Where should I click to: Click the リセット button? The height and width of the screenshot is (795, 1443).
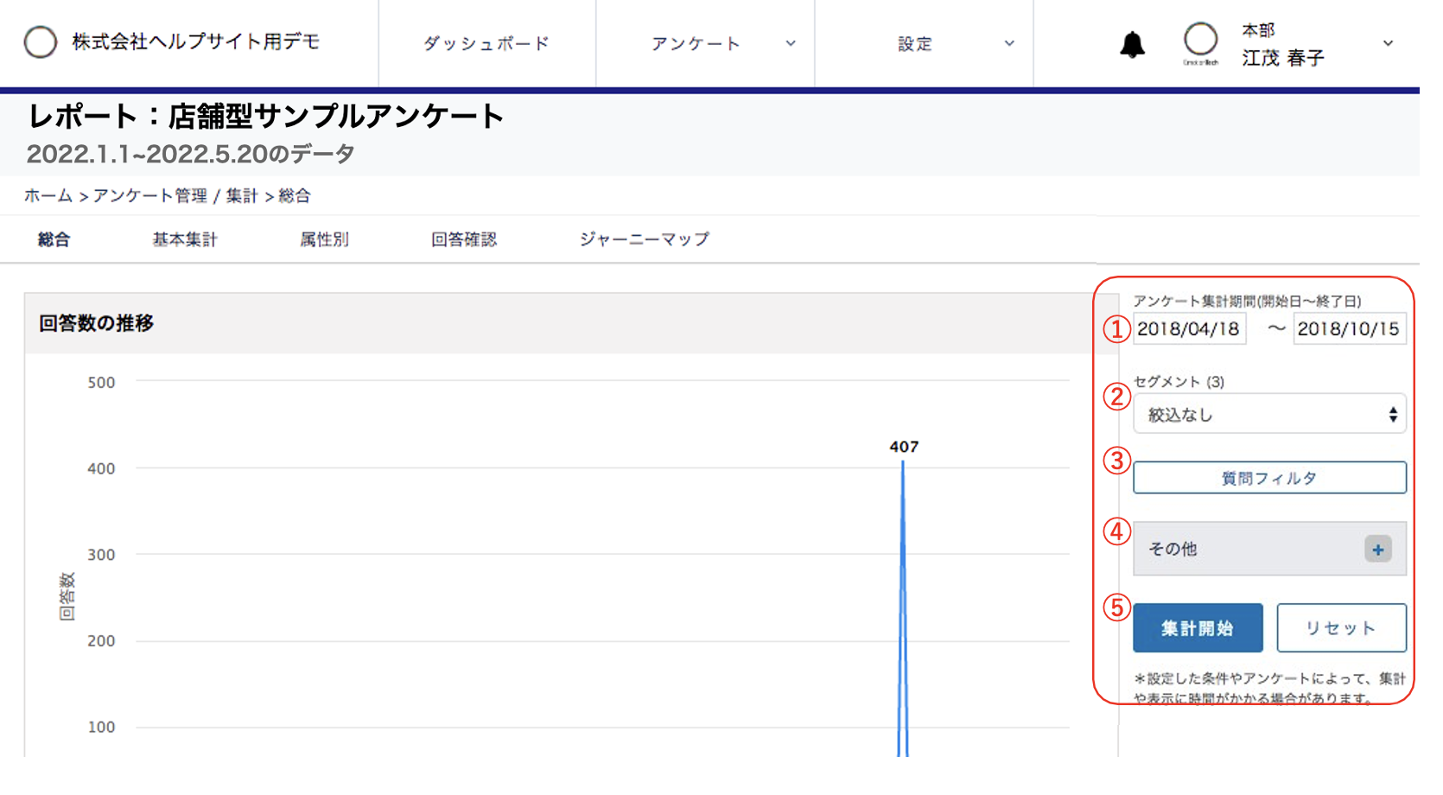1341,628
